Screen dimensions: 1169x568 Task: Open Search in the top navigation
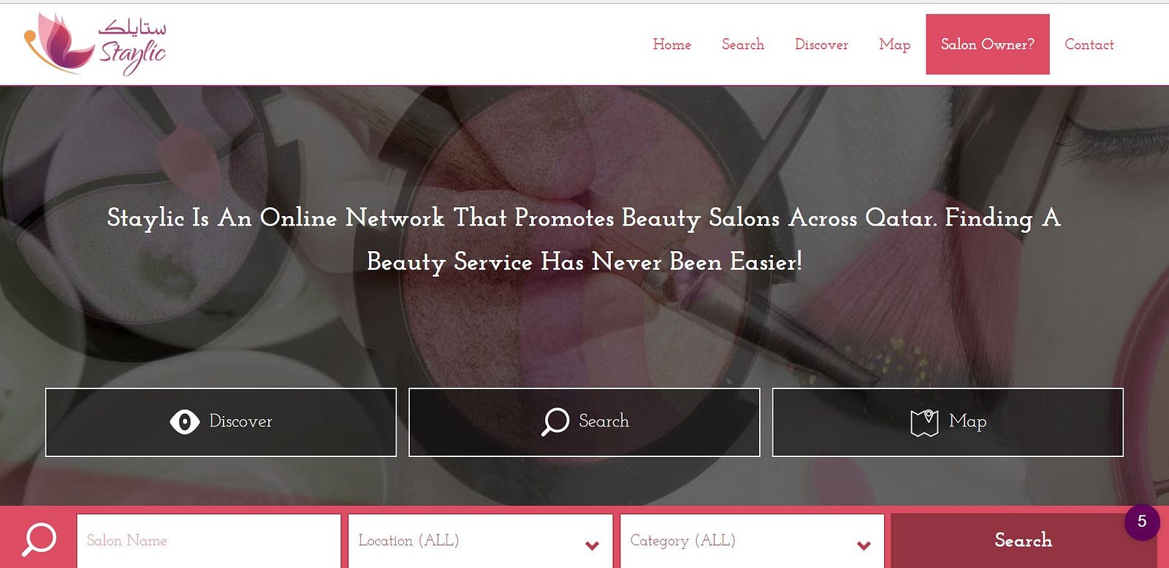[x=743, y=45]
